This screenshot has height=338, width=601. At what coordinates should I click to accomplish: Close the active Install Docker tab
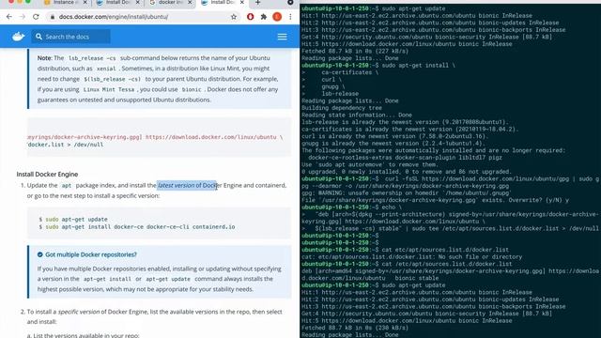(242, 2)
